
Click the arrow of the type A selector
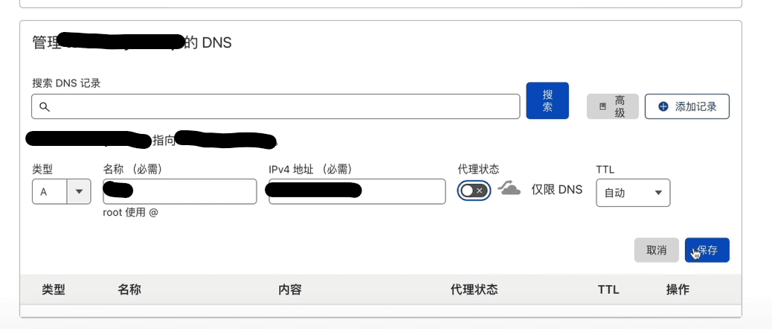(79, 191)
